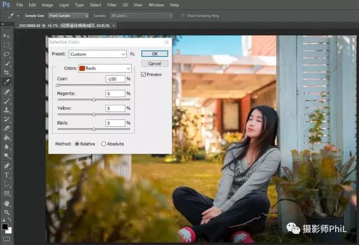
Task: Select the Clone Stamp tool
Action: tap(6, 110)
